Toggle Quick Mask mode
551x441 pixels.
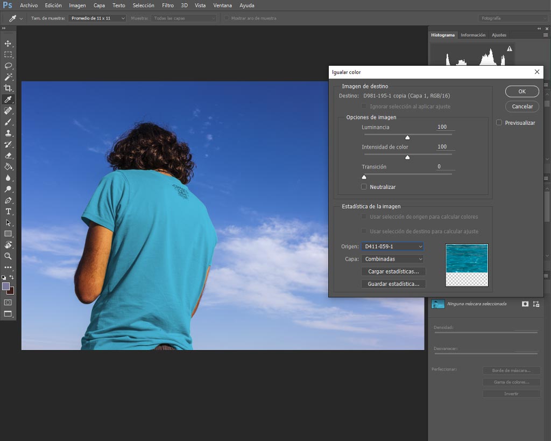click(x=8, y=303)
